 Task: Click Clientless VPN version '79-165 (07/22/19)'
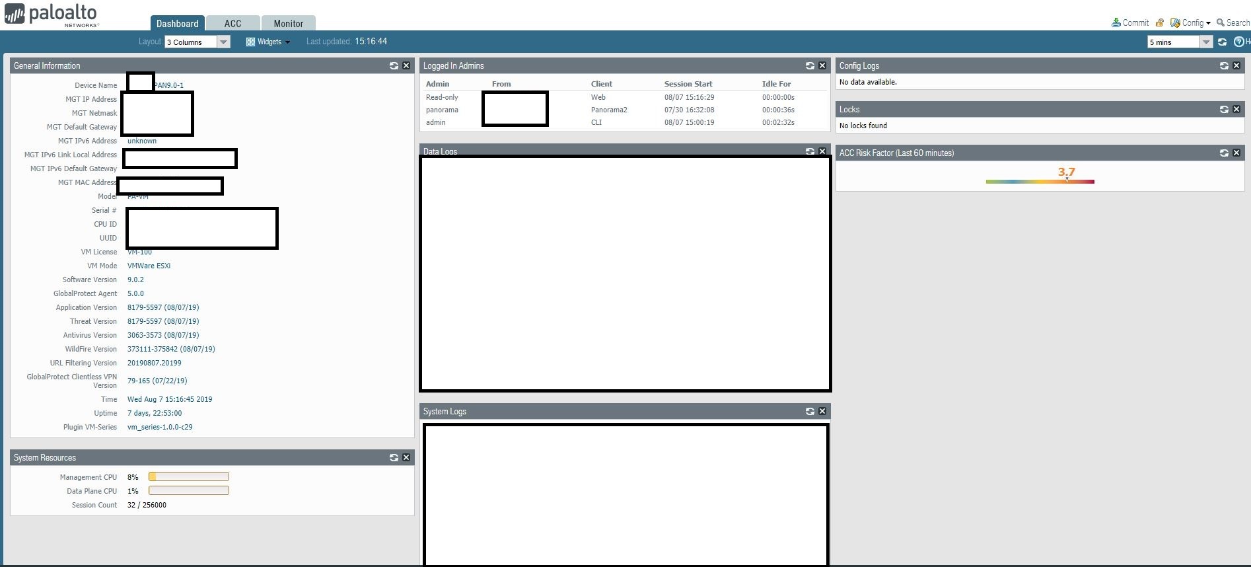pos(157,381)
